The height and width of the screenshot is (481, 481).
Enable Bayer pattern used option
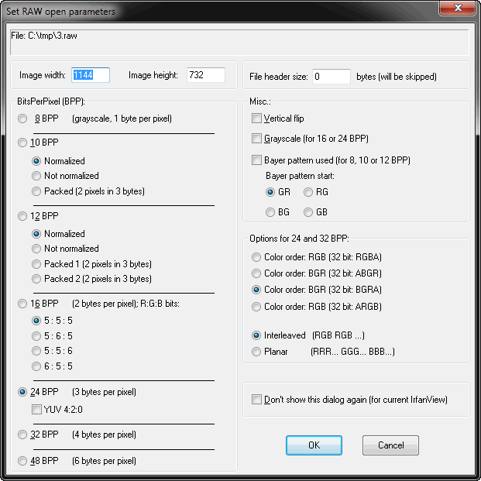click(256, 160)
